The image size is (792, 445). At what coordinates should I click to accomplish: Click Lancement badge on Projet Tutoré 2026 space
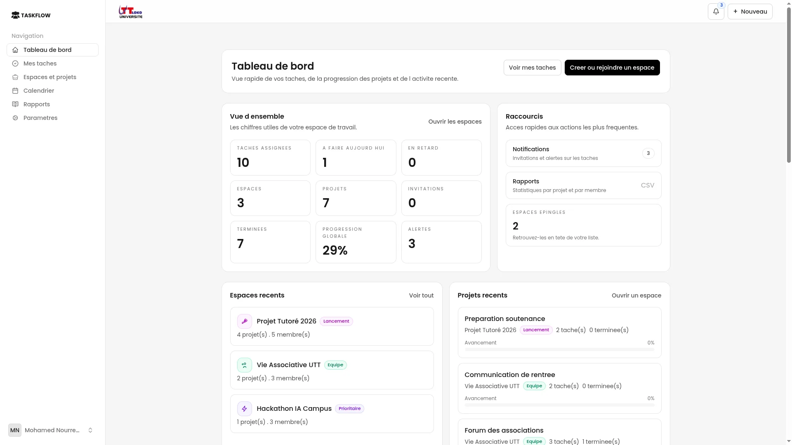[x=336, y=321]
